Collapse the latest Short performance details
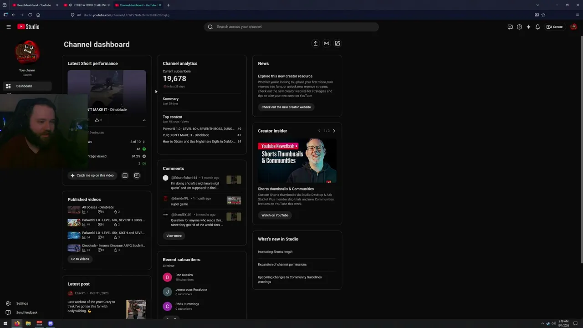583x328 pixels. pos(144,120)
